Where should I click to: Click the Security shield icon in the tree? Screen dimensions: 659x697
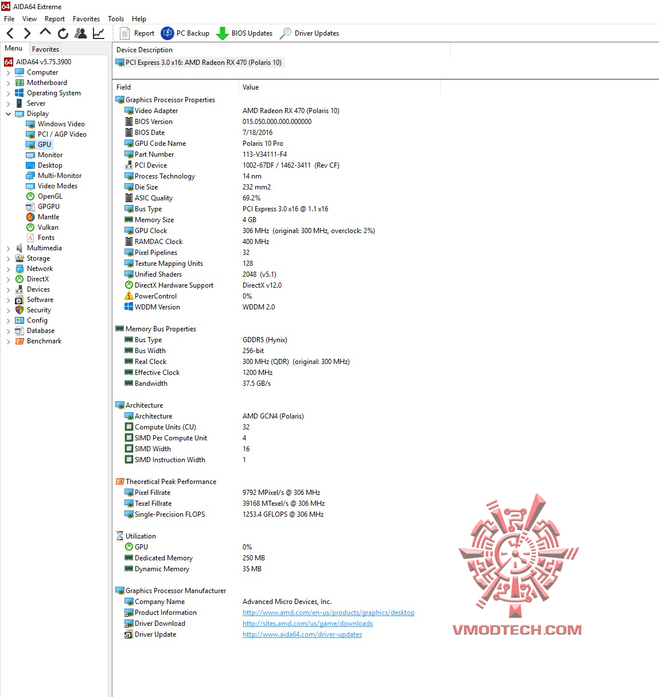(x=20, y=310)
